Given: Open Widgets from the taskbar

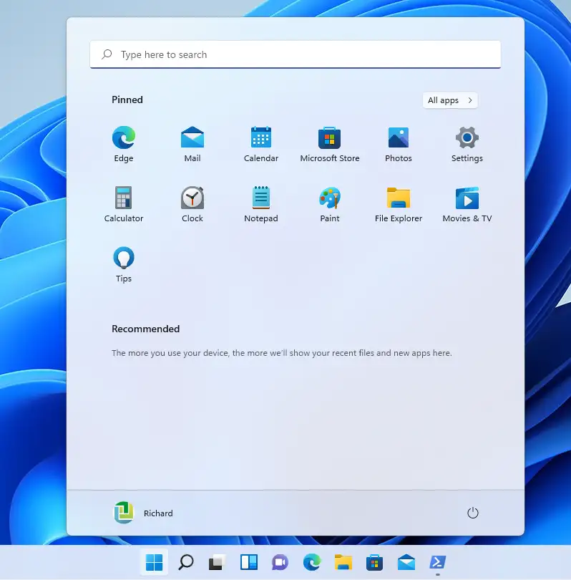Looking at the screenshot, I should (249, 562).
